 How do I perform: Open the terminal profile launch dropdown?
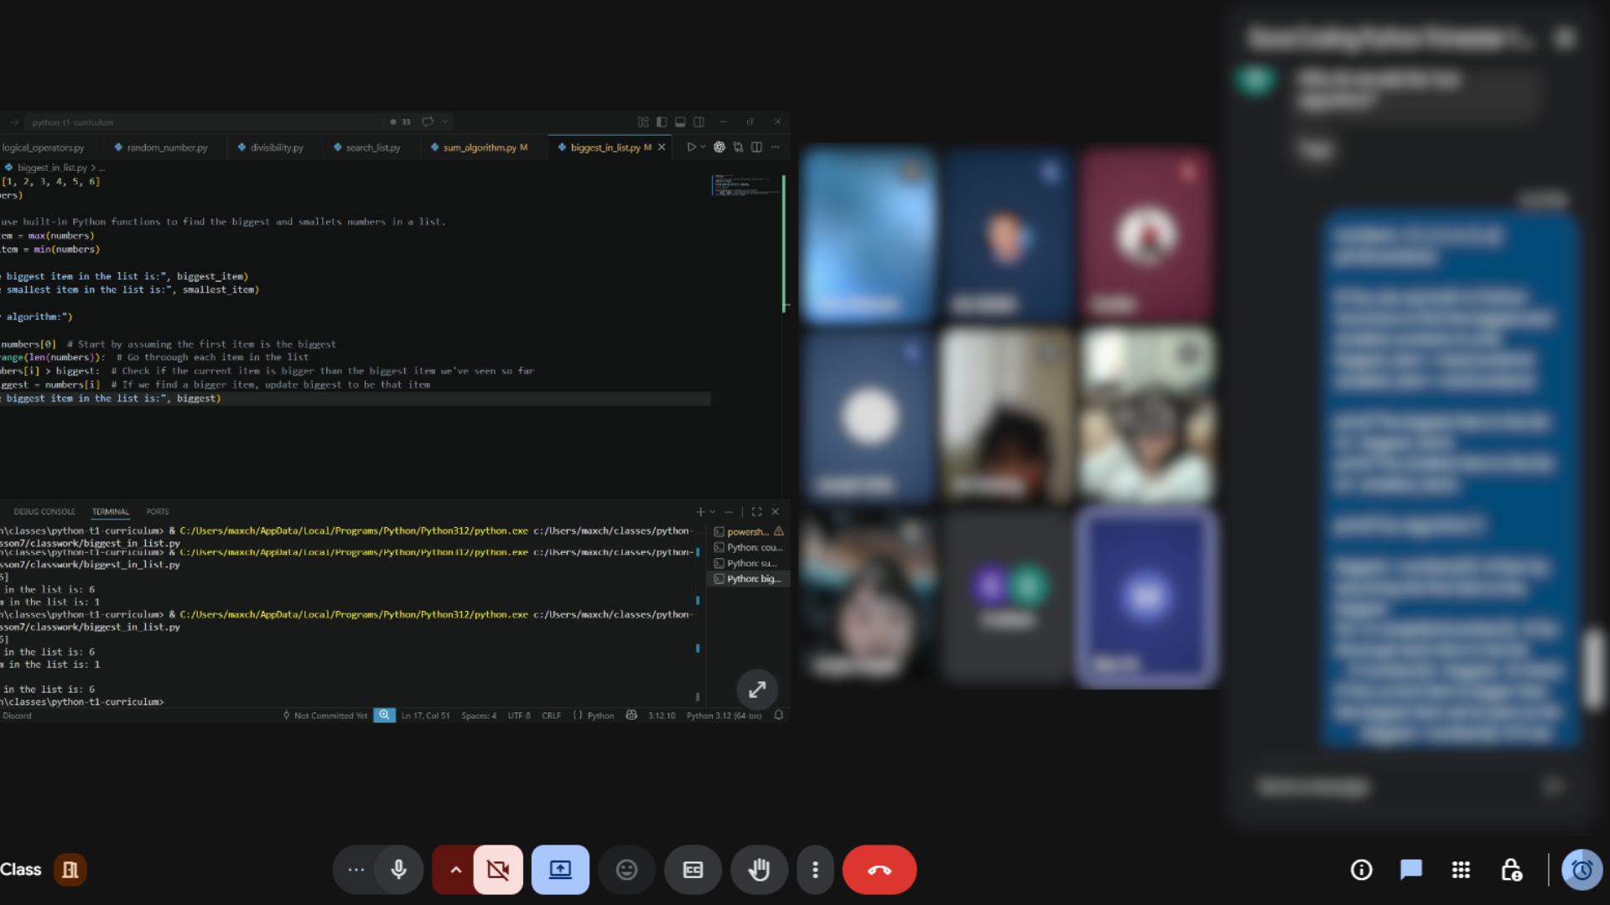[x=712, y=512]
